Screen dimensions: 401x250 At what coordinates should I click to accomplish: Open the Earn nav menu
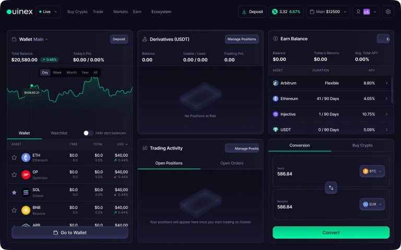[137, 12]
